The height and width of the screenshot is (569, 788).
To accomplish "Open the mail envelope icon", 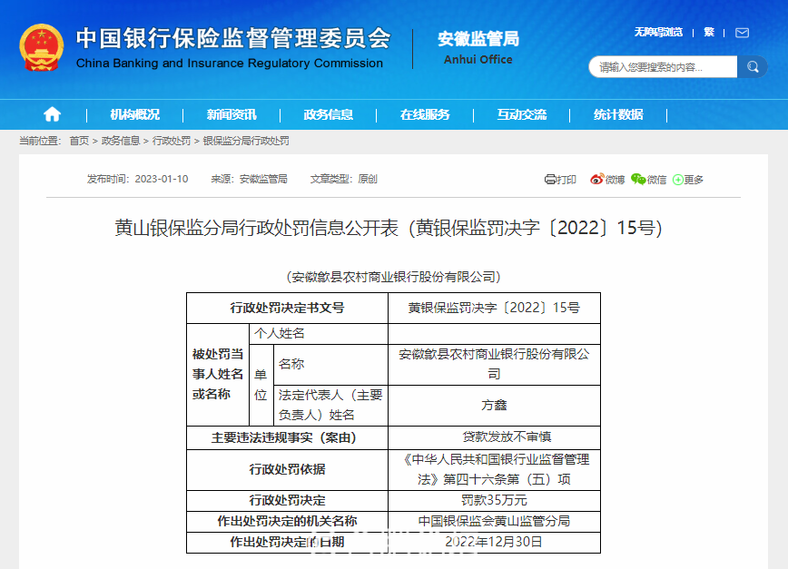I will click(x=742, y=33).
